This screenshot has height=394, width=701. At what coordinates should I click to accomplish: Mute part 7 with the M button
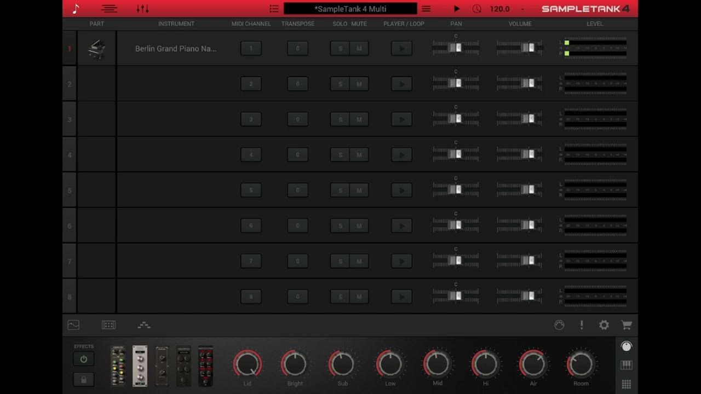coord(359,261)
